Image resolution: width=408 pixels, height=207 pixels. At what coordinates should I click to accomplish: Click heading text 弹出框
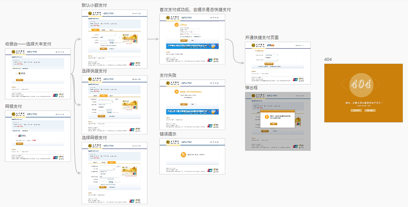(251, 87)
